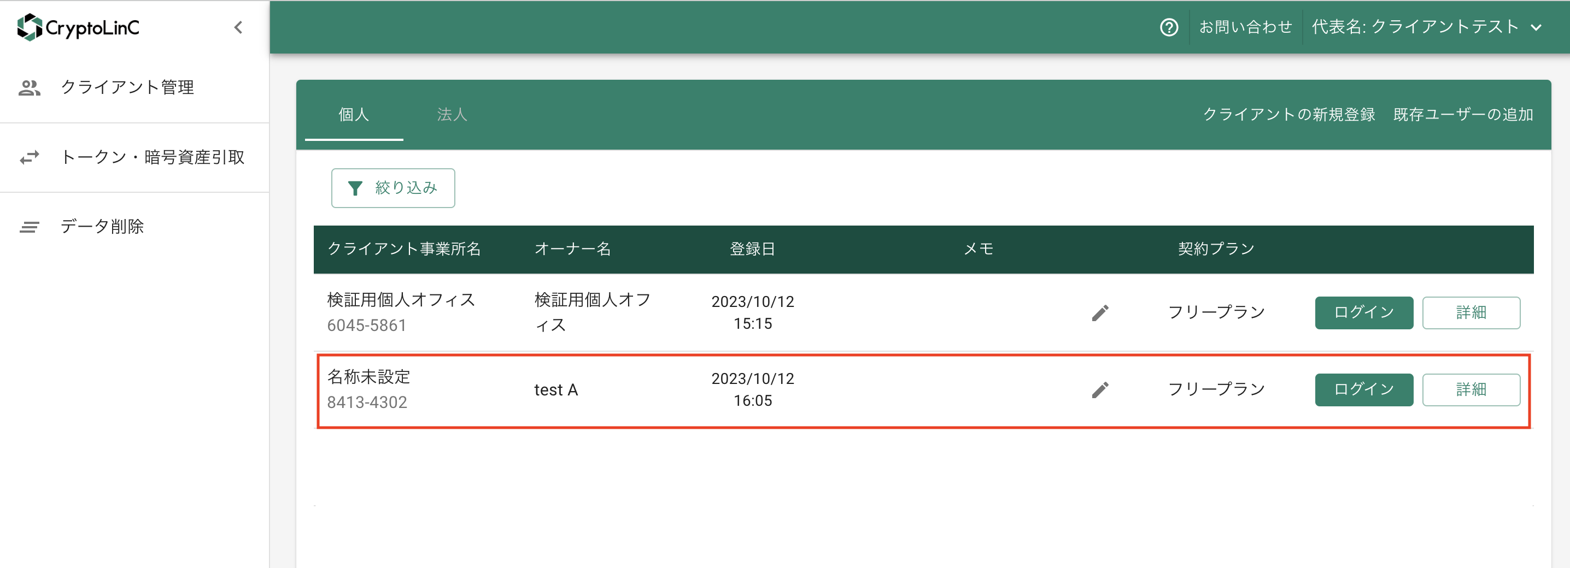Click ログイン for 検証用個人オフィス row

click(1364, 313)
